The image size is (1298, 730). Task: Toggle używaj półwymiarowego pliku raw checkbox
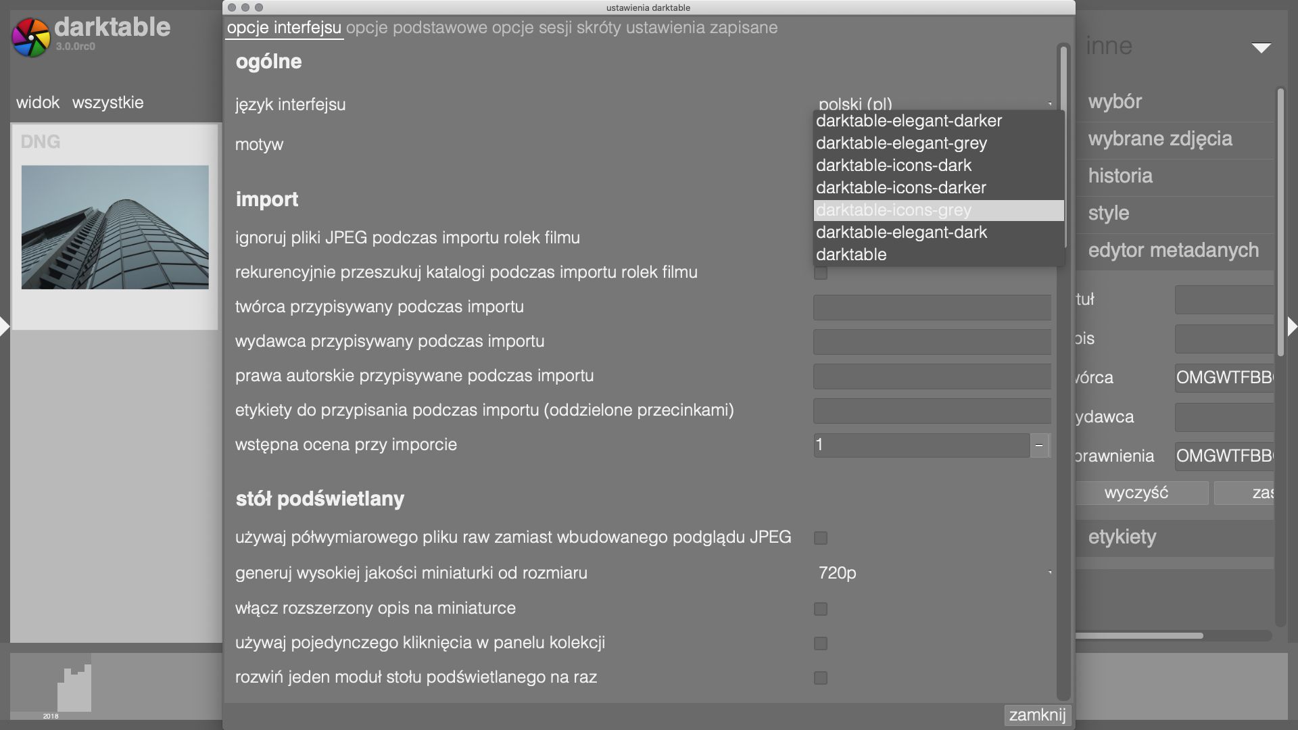point(821,538)
